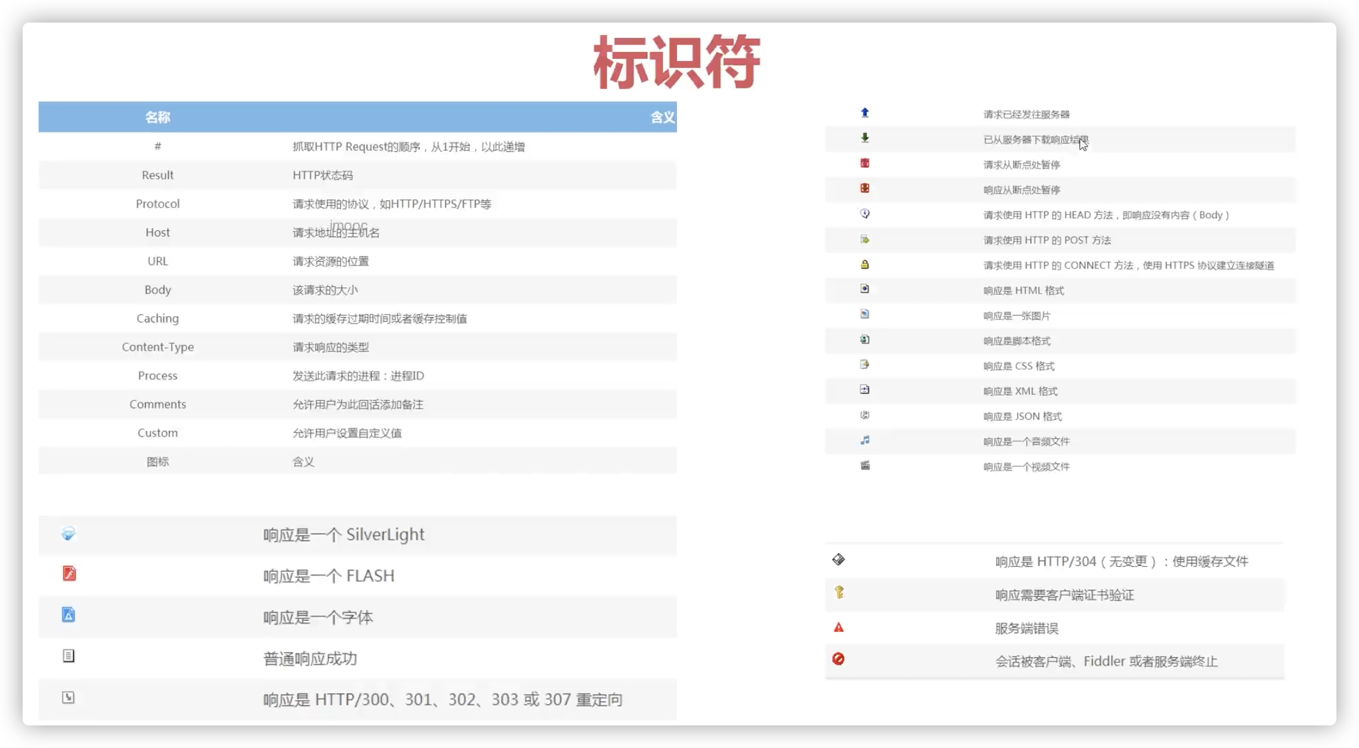Image resolution: width=1359 pixels, height=748 pixels.
Task: Click the video file response icon
Action: (865, 466)
